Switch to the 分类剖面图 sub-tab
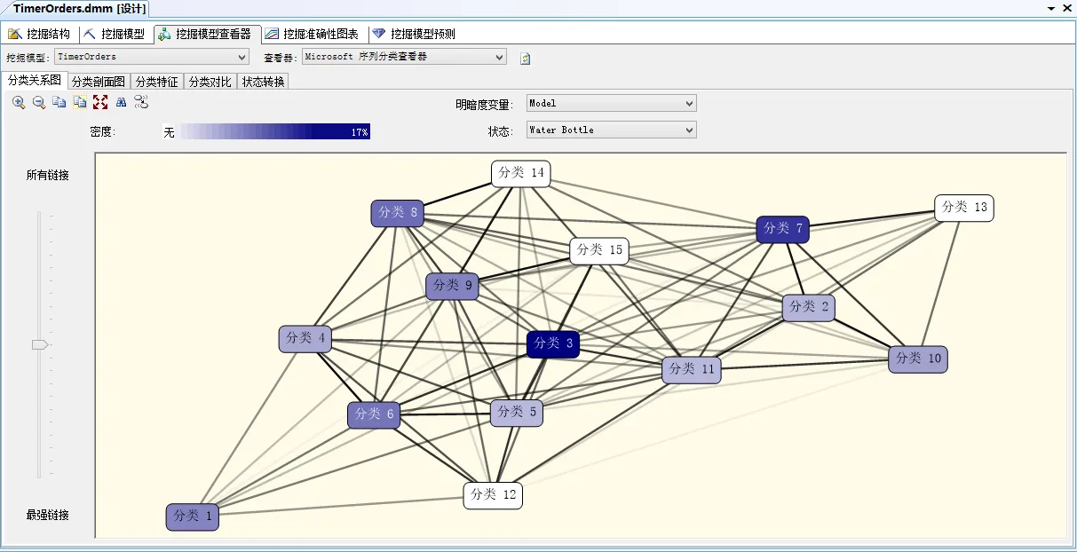The image size is (1077, 552). (99, 81)
